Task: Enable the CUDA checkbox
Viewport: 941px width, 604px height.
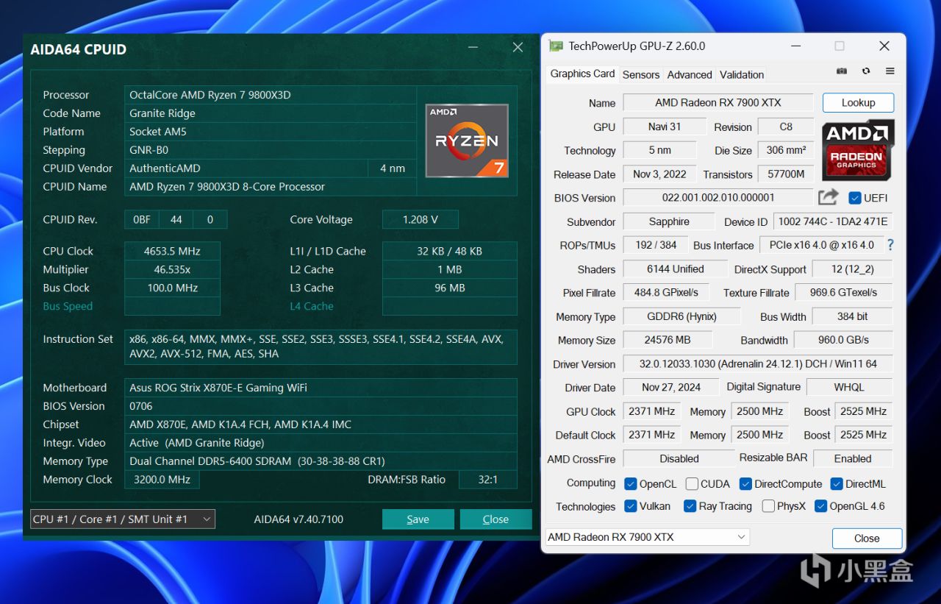Action: (692, 483)
